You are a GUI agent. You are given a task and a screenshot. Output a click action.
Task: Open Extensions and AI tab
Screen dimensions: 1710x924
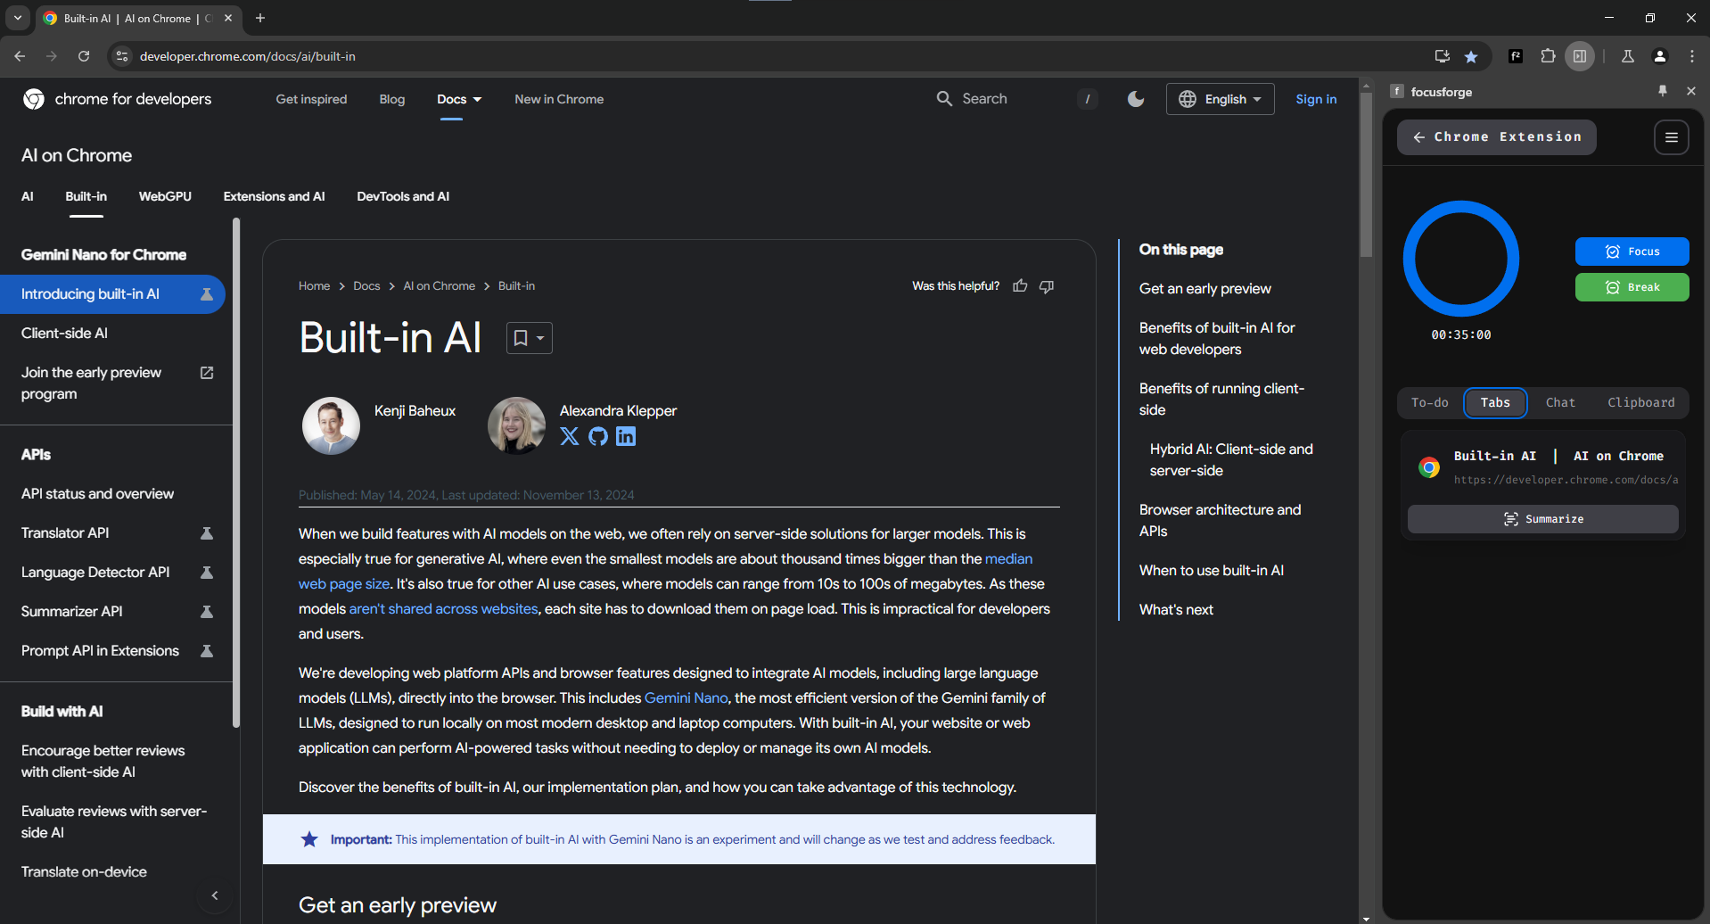pos(274,196)
